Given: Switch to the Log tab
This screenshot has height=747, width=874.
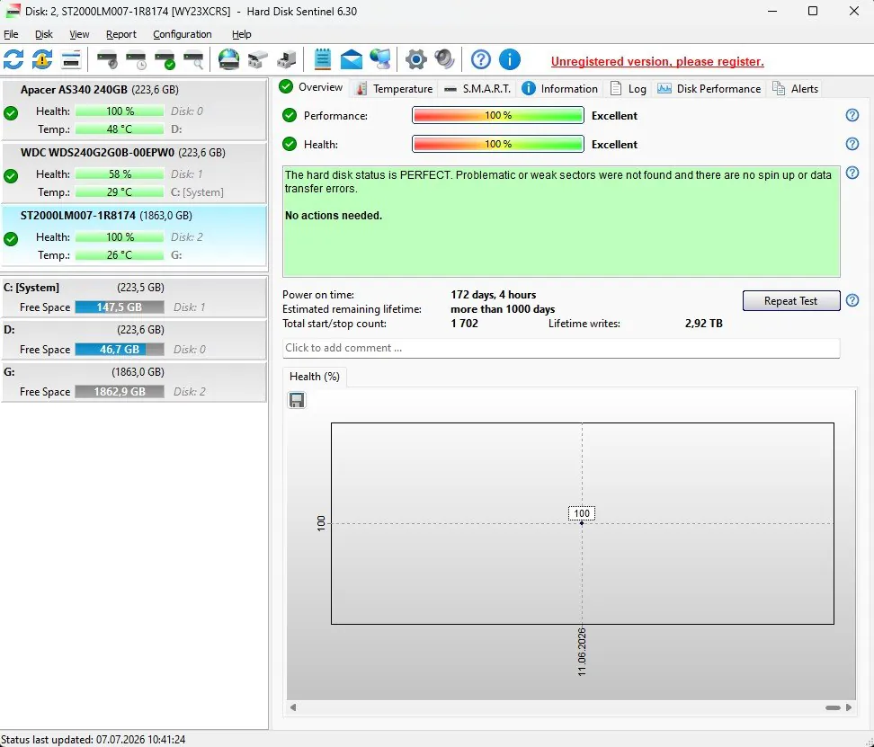Looking at the screenshot, I should coord(628,89).
